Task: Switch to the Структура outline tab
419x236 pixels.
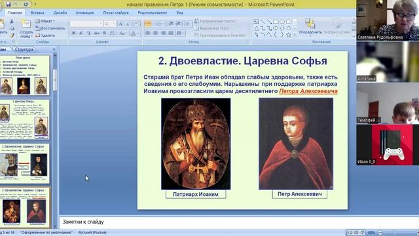Action: 24,49
